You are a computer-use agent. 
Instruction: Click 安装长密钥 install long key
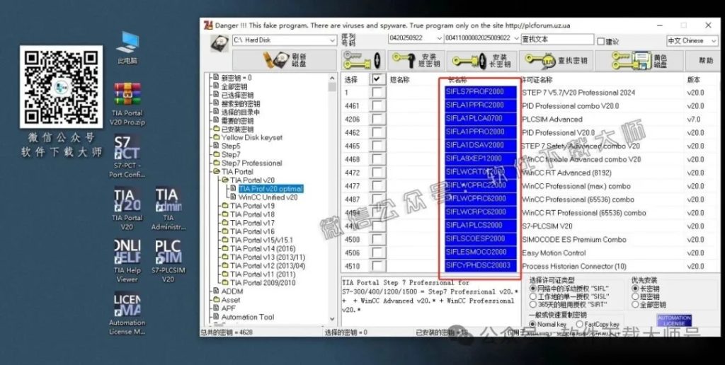tap(481, 60)
